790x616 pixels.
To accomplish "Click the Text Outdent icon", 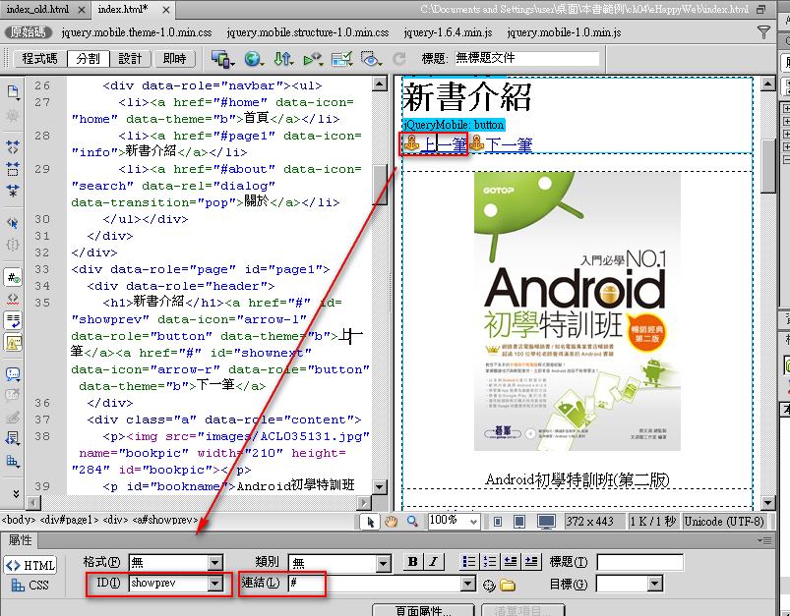I will coord(511,562).
